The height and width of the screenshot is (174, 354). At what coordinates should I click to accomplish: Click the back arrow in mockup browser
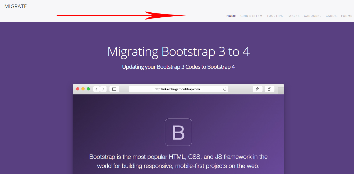[96, 89]
